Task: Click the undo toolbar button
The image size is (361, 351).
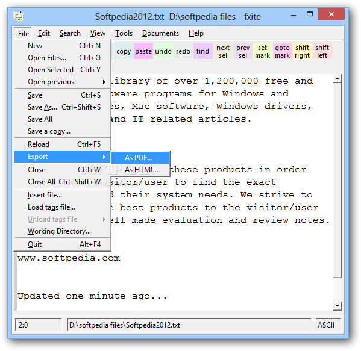Action: 163,51
